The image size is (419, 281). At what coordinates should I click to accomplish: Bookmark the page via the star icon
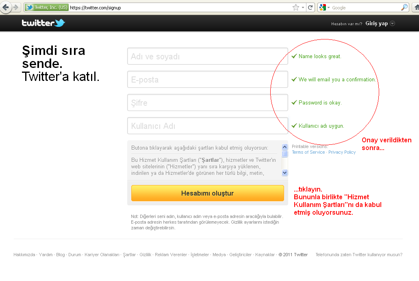pos(296,7)
